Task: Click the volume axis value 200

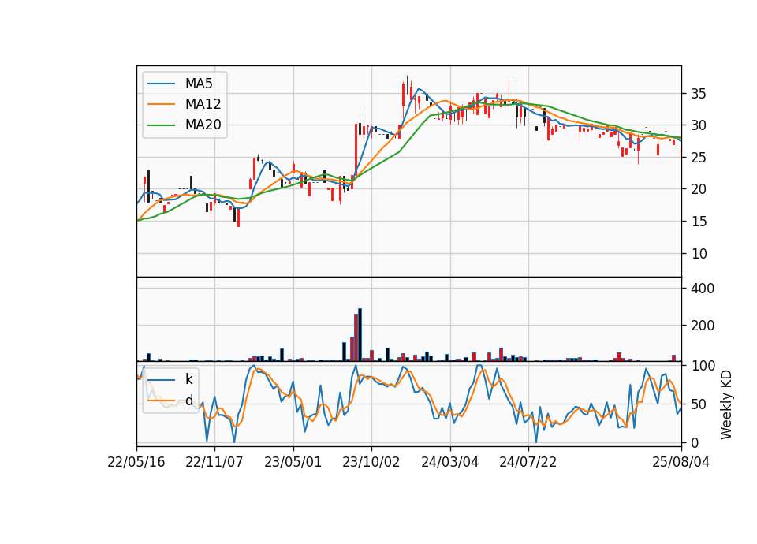Action: (x=703, y=326)
